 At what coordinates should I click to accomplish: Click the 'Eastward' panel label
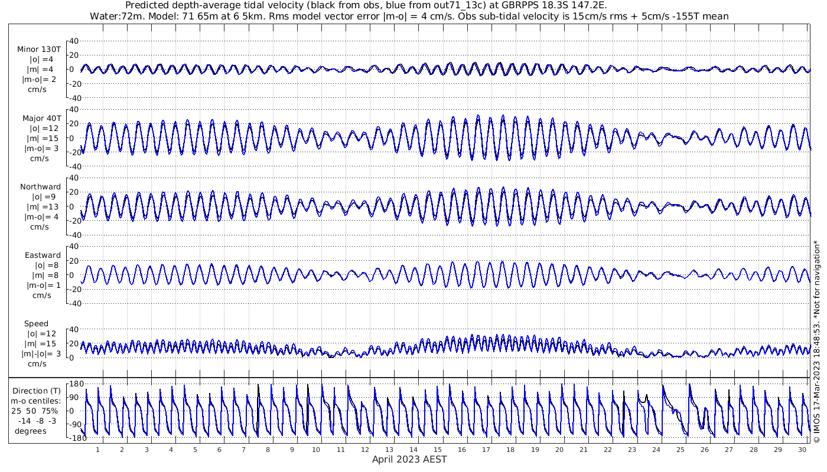(x=43, y=255)
